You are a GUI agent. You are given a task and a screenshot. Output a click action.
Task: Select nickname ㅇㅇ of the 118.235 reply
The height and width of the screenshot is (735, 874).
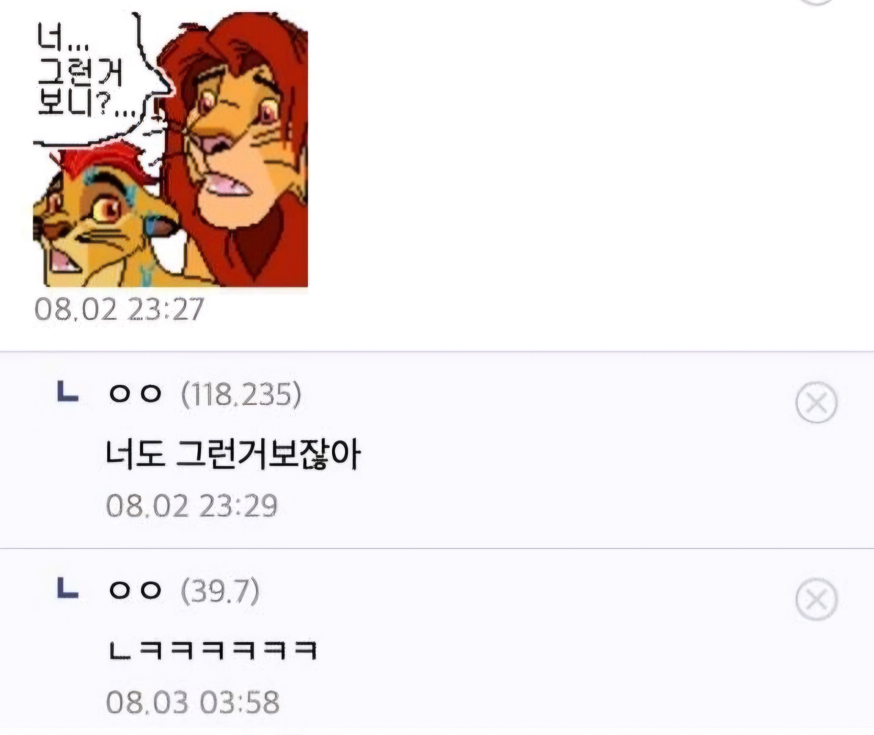tap(135, 393)
